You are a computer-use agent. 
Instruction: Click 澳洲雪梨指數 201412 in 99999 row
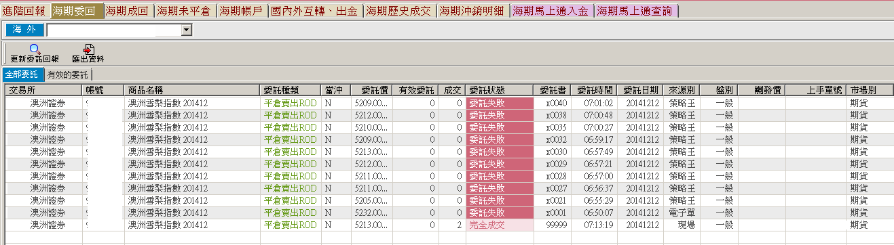[x=168, y=225]
